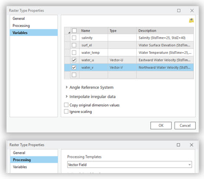This screenshot has width=204, height=179.
Task: Select the water_u name cell
Action: (93, 60)
